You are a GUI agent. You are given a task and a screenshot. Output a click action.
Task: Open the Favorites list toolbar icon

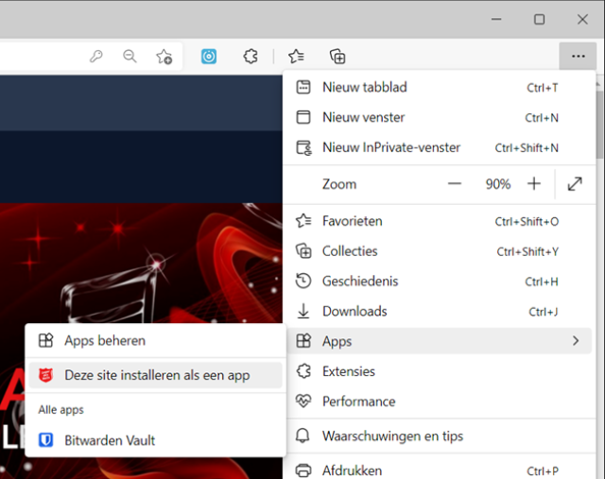[x=296, y=57]
